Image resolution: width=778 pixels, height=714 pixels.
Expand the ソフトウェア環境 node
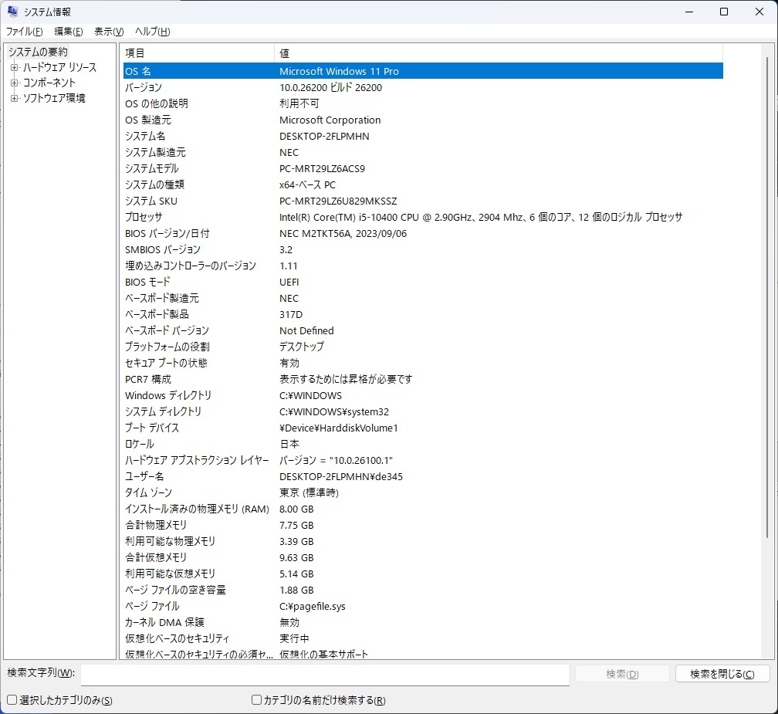pyautogui.click(x=15, y=98)
